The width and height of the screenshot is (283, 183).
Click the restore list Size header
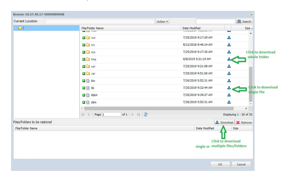[242, 128]
